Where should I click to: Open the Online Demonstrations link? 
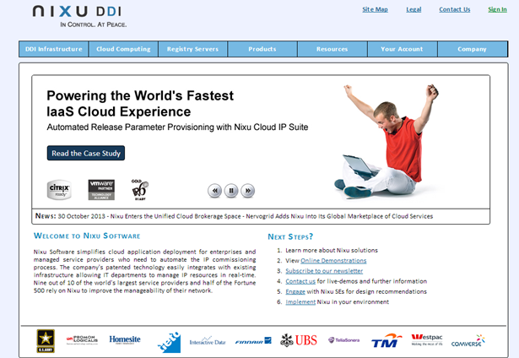tap(333, 261)
